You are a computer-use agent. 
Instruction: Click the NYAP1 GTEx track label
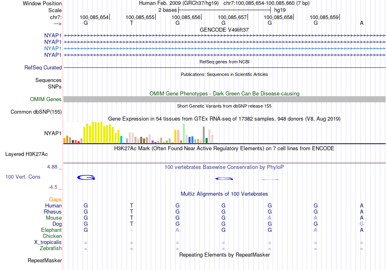tap(53, 133)
